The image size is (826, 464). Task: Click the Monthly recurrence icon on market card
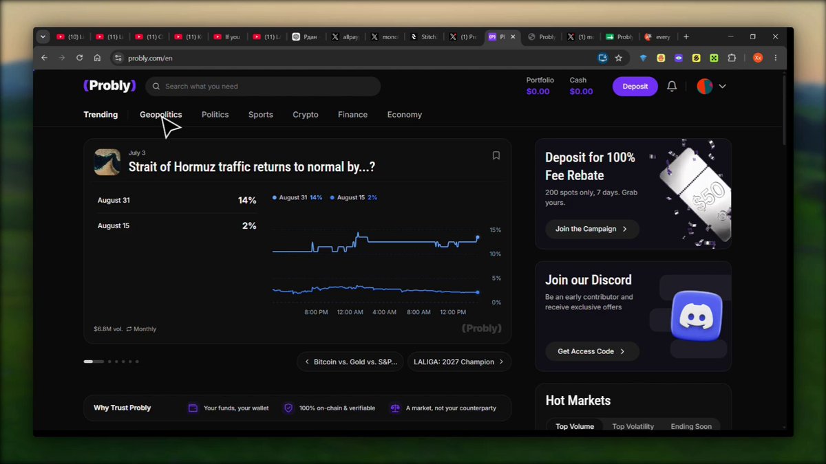click(x=129, y=329)
